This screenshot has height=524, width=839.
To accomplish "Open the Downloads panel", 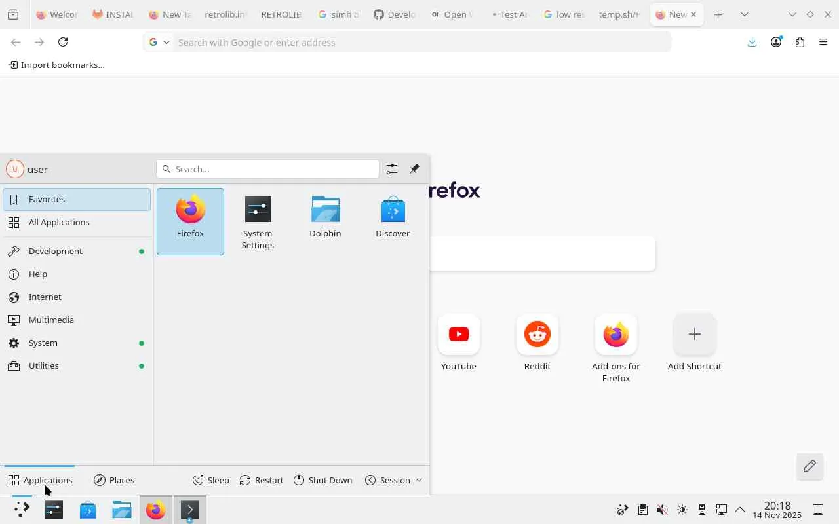I will coord(752,42).
